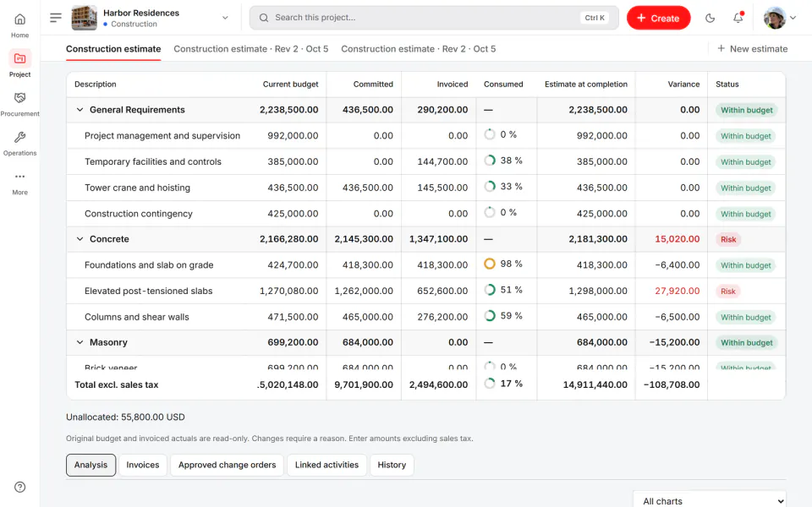Toggle dark mode moon icon
The height and width of the screenshot is (507, 812).
pos(710,18)
